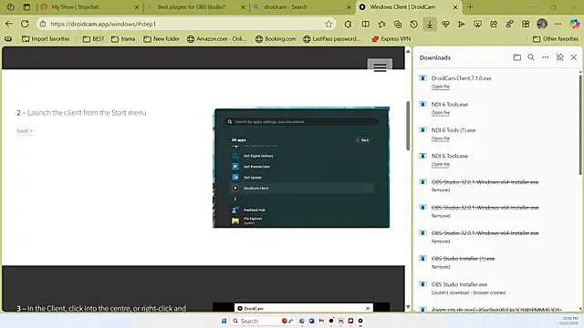
Task: Open the Favorites star-list icon in toolbar
Action: [x=381, y=24]
